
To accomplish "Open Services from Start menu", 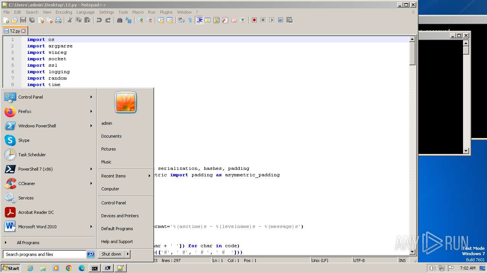I will pos(49,198).
